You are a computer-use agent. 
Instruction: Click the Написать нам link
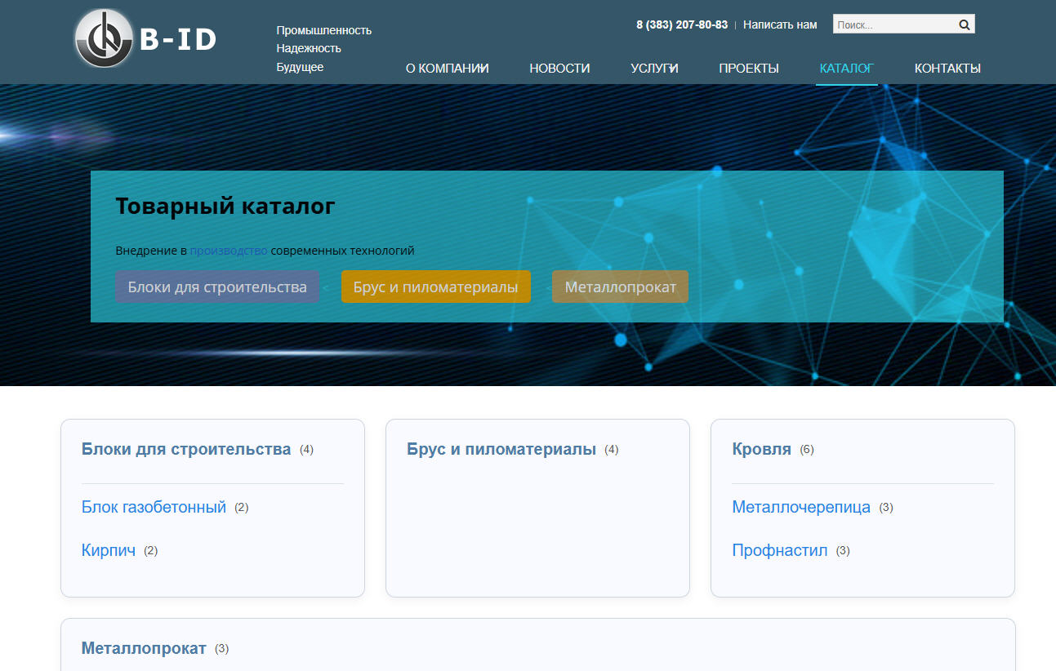click(x=780, y=24)
